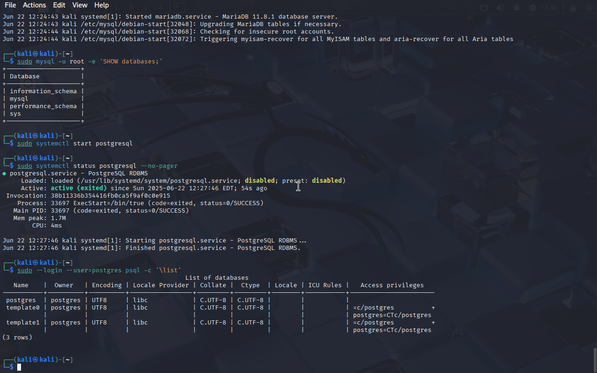This screenshot has width=597, height=373.
Task: Open the File menu
Action: point(10,5)
